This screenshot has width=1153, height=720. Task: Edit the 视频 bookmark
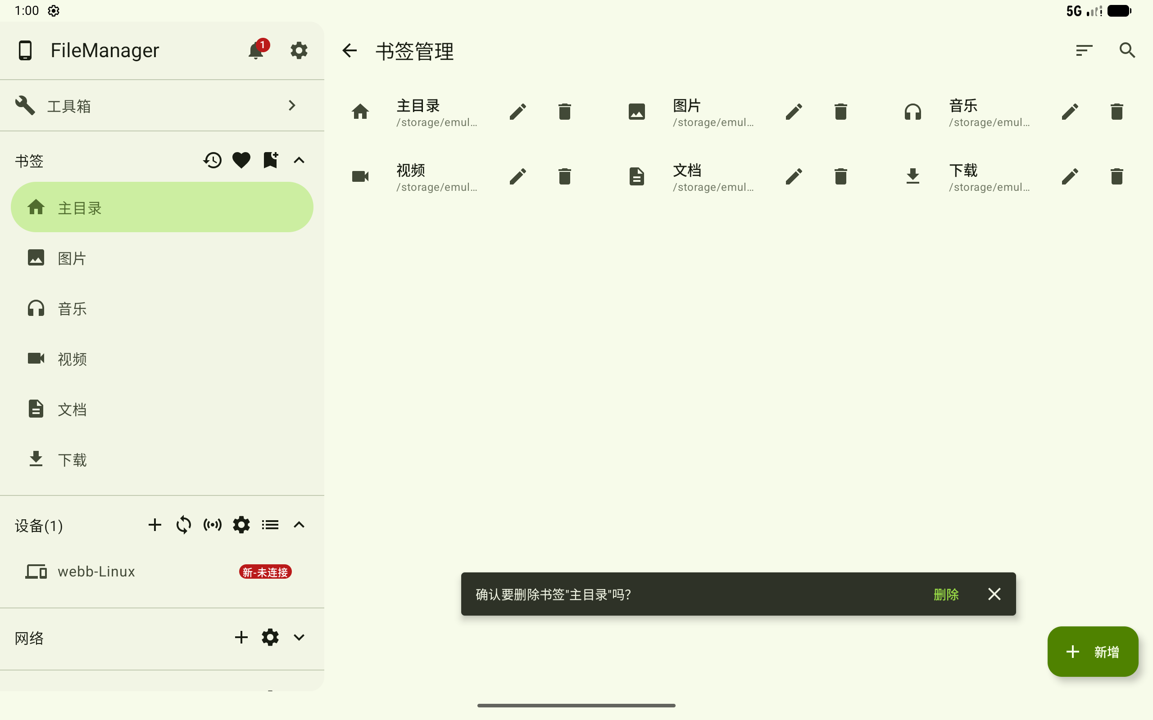[518, 177]
